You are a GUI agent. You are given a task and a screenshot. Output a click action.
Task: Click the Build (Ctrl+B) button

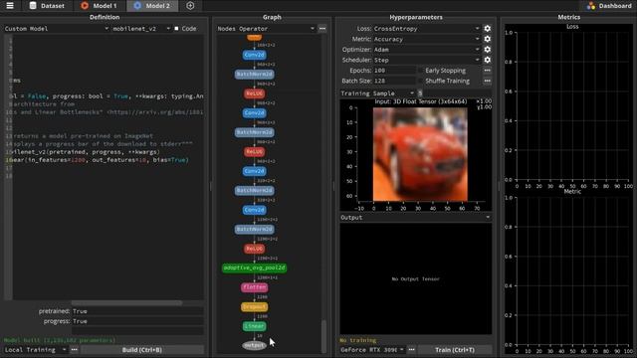(141, 350)
